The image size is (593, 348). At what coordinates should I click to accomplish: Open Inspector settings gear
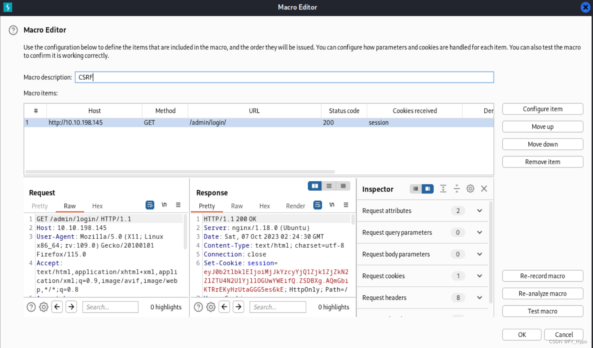470,189
